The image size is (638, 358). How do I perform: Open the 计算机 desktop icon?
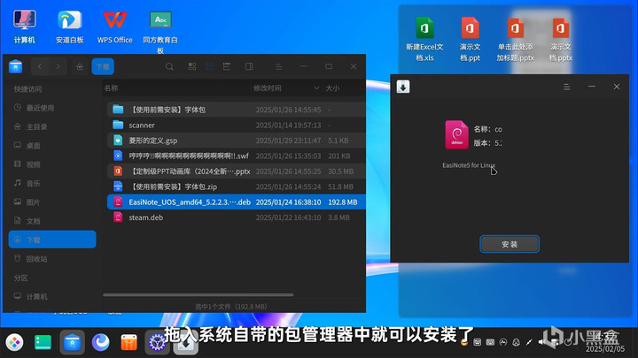tap(25, 27)
